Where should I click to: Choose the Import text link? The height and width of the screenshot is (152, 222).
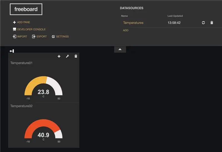pyautogui.click(x=22, y=36)
